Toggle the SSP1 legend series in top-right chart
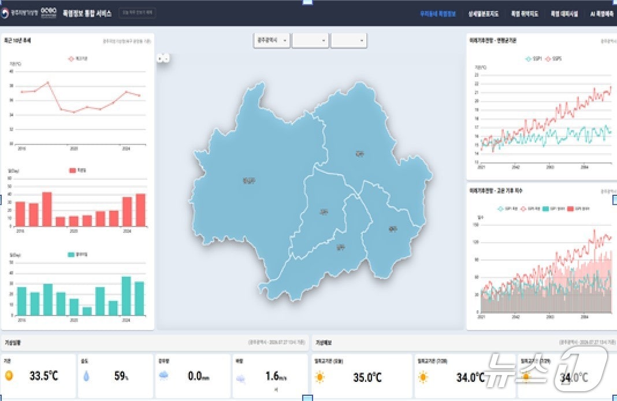Viewport: 617px width, 401px height. point(534,58)
